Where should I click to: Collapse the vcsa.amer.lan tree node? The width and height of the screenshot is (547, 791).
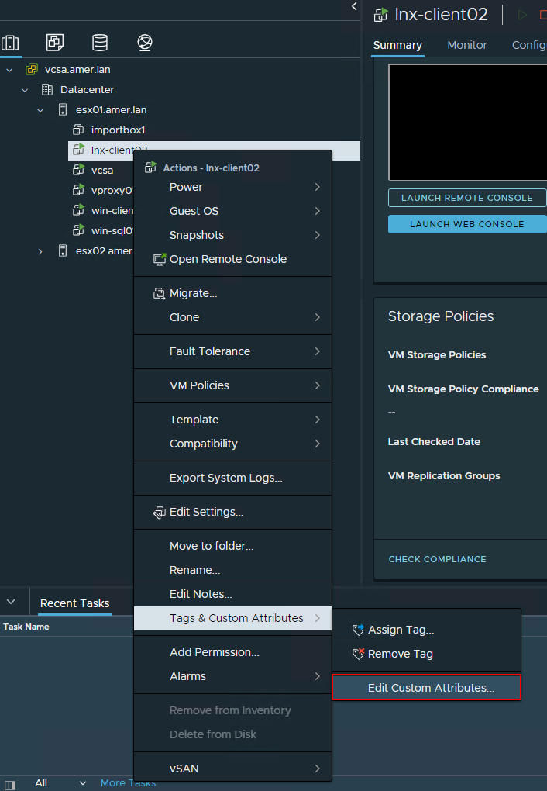click(9, 70)
